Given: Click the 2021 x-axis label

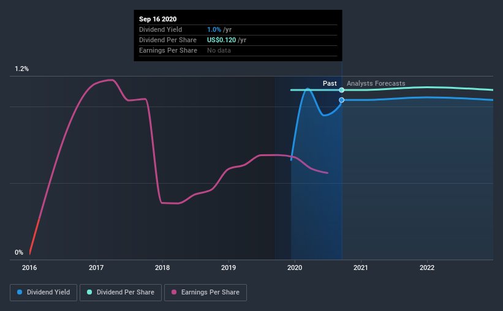Looking at the screenshot, I should point(361,268).
